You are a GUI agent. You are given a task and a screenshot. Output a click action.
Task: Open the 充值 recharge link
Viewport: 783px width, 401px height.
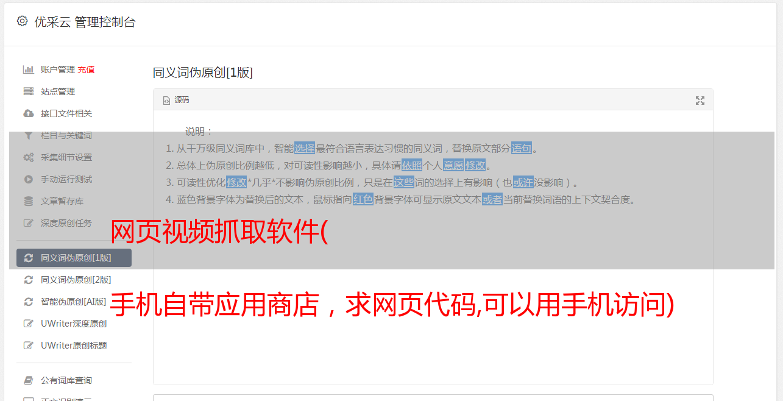(86, 69)
